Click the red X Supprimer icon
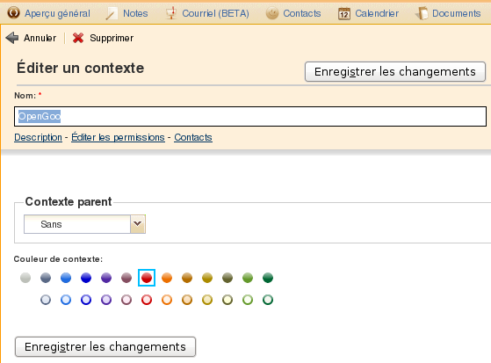This screenshot has width=491, height=363. (x=78, y=38)
